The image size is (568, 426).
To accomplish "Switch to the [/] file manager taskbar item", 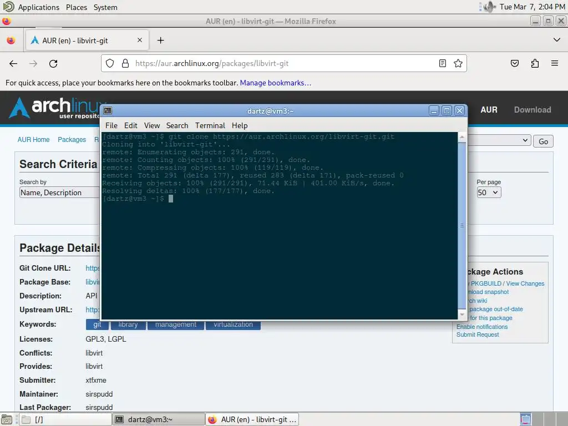I will 65,419.
